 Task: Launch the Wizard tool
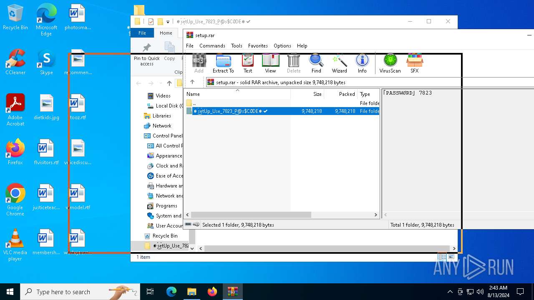click(339, 63)
